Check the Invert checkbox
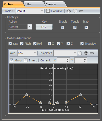Image resolution: width=102 pixels, height=121 pixels. coord(26,60)
